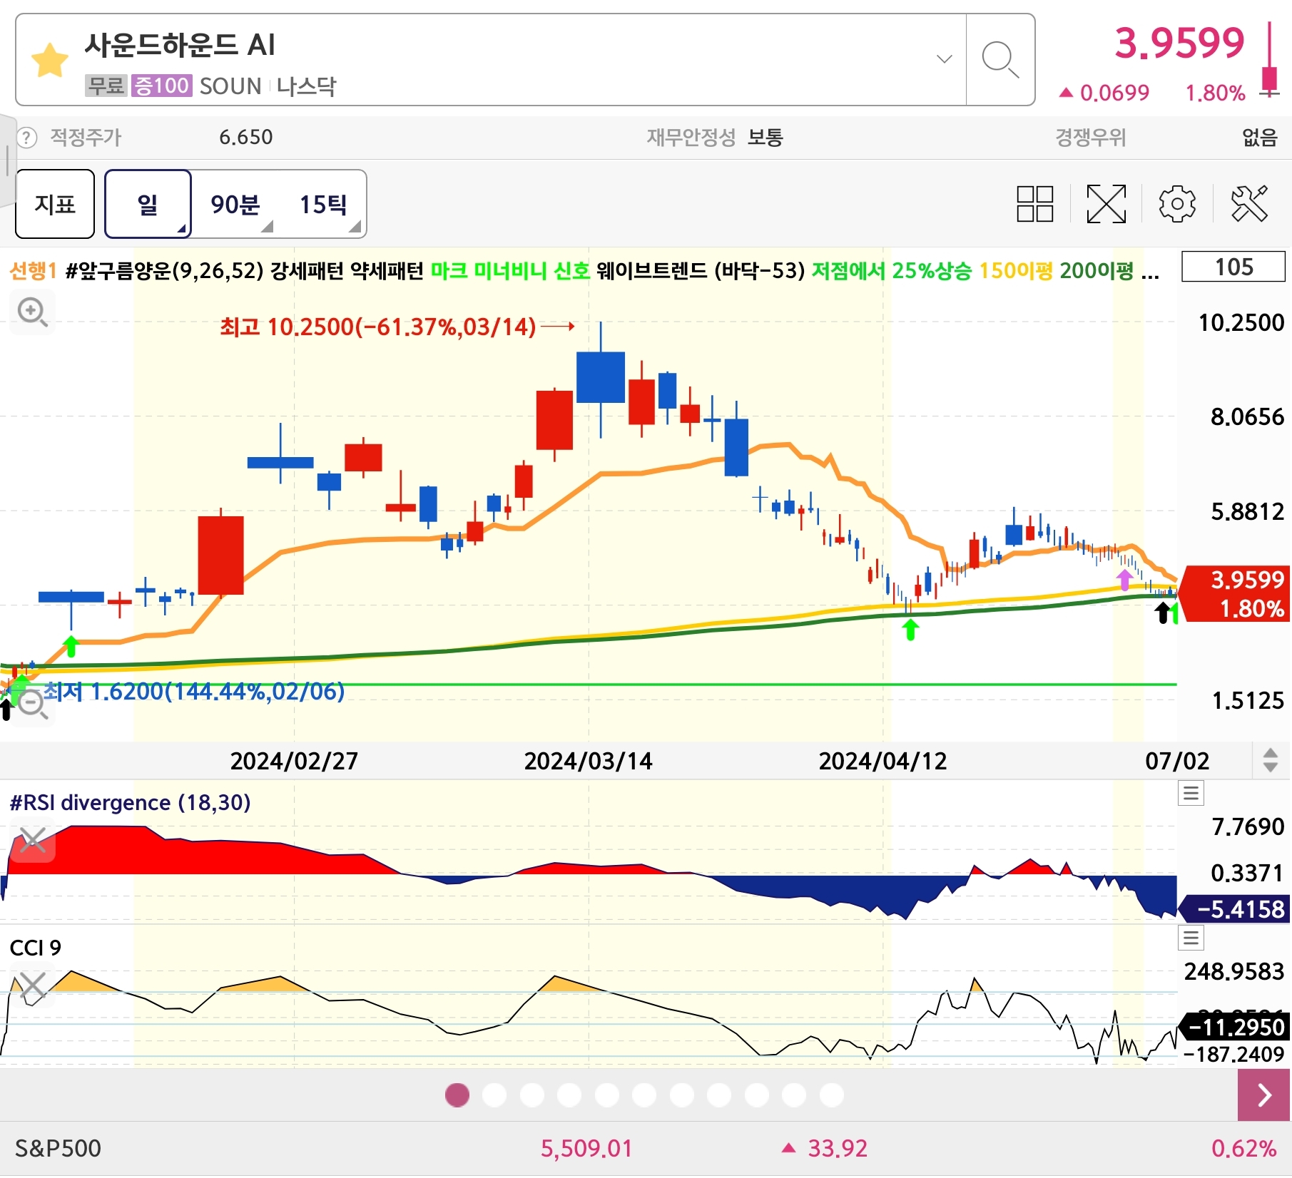This screenshot has height=1178, width=1292.
Task: Select the third pagination dot
Action: (x=532, y=1095)
